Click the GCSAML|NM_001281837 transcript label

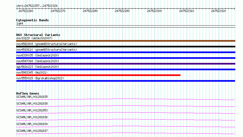pyautogui.click(x=32, y=131)
